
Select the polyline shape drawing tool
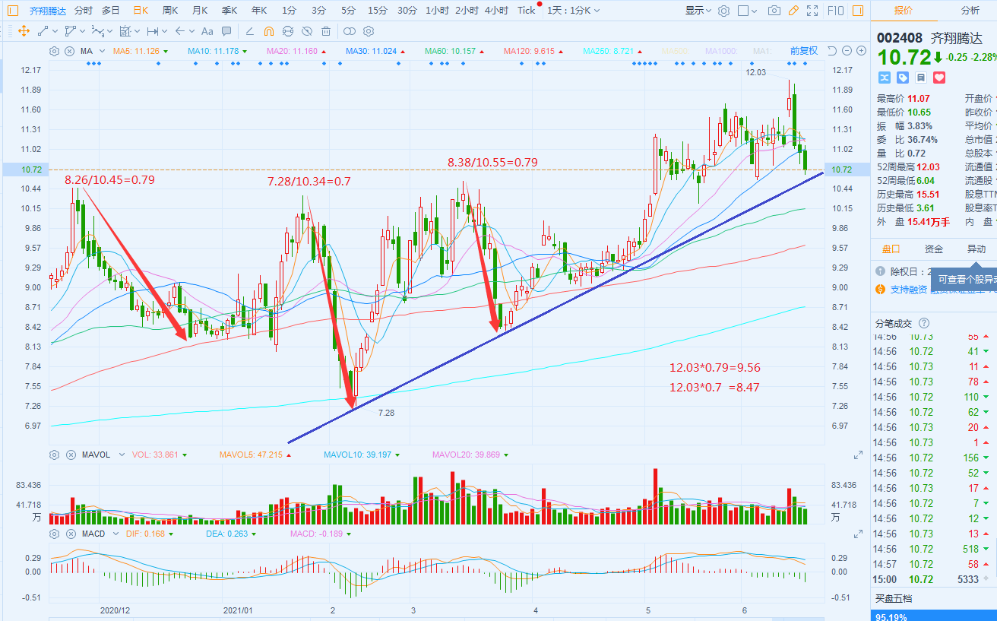[x=71, y=31]
